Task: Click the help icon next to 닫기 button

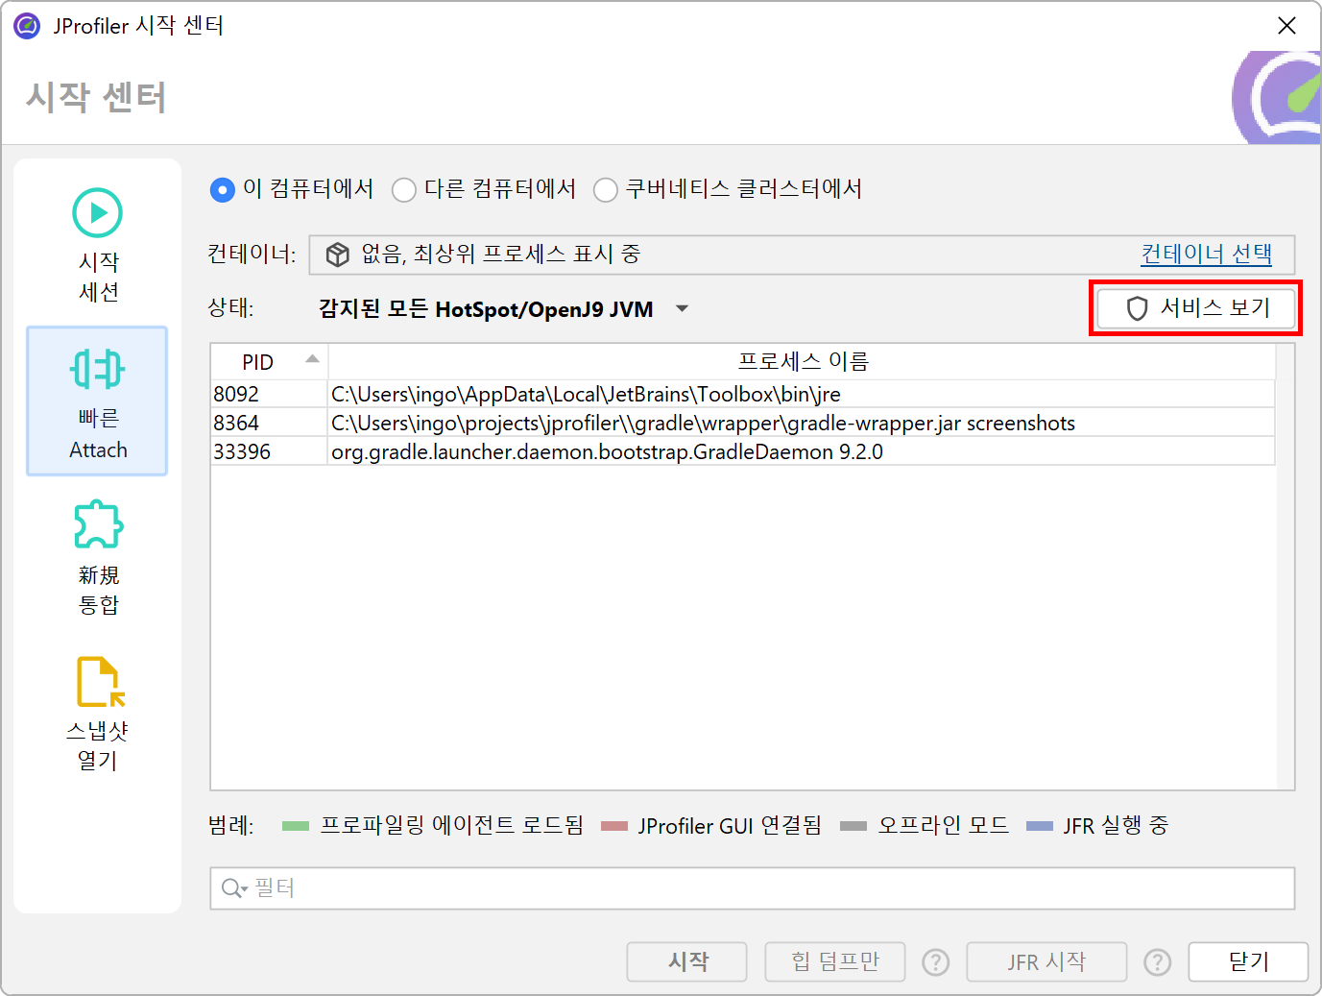Action: click(1158, 961)
